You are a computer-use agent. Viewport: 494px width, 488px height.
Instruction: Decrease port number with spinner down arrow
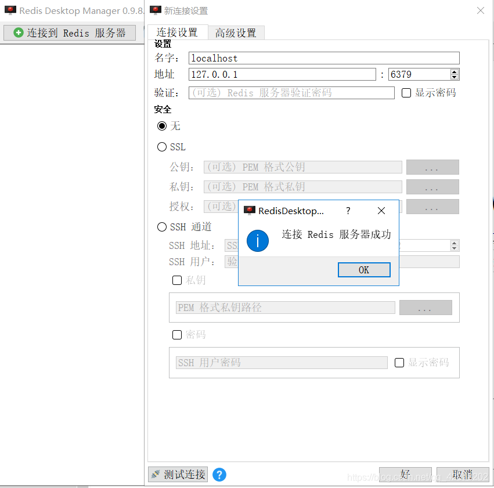(453, 77)
